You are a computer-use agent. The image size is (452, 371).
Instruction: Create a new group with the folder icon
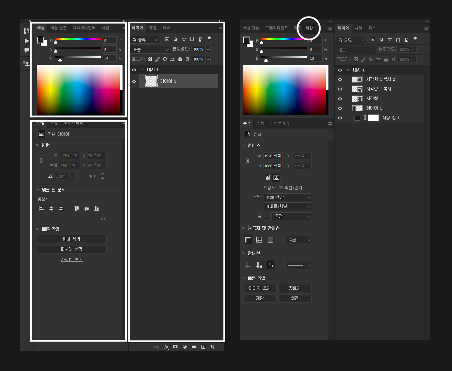point(194,347)
